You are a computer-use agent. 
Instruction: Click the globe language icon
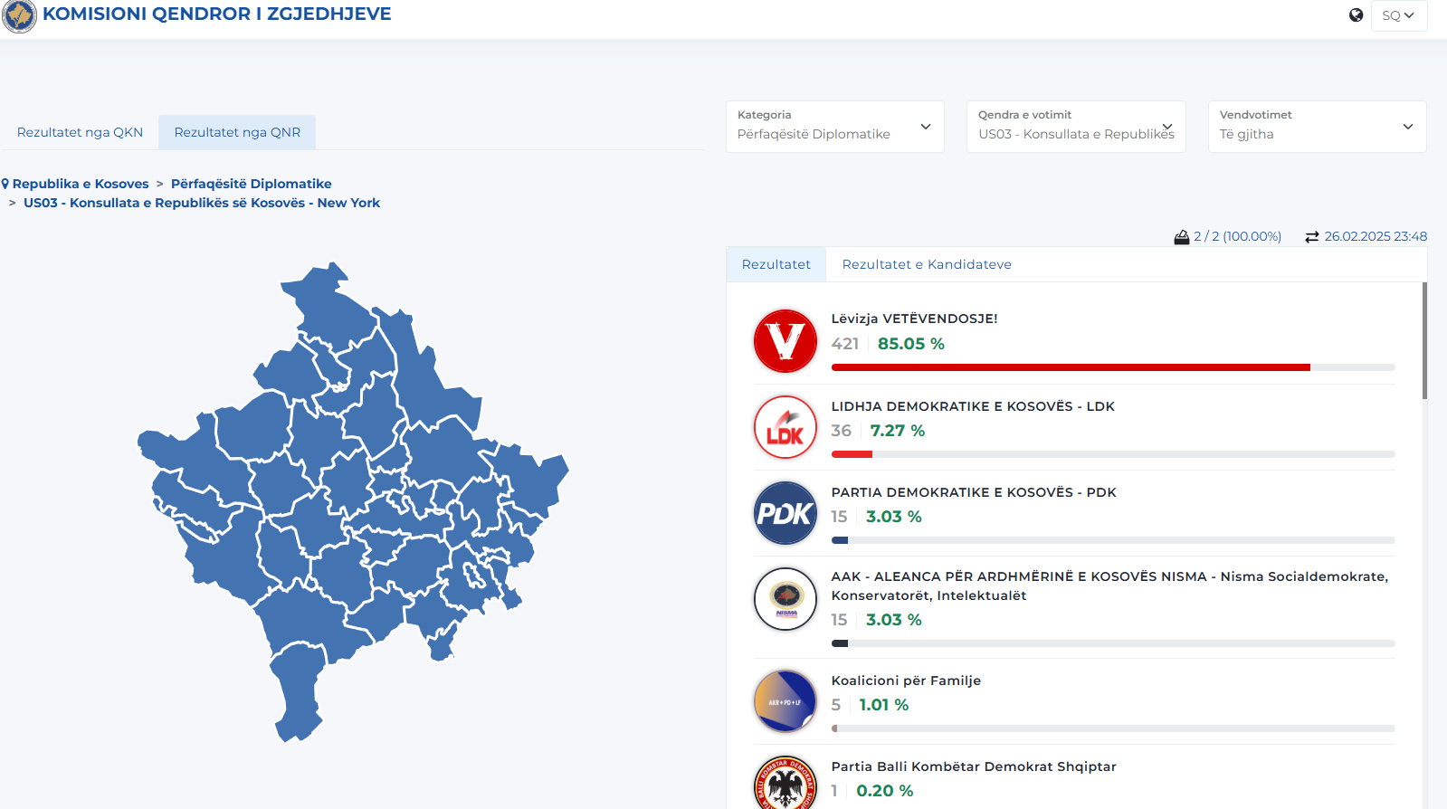[1356, 14]
